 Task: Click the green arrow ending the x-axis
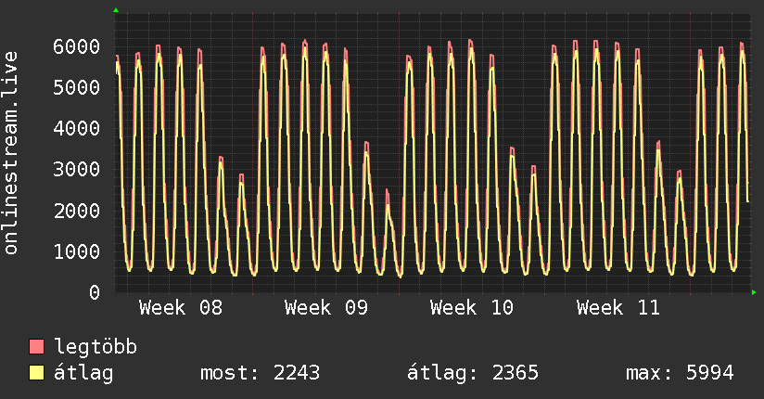pos(754,292)
